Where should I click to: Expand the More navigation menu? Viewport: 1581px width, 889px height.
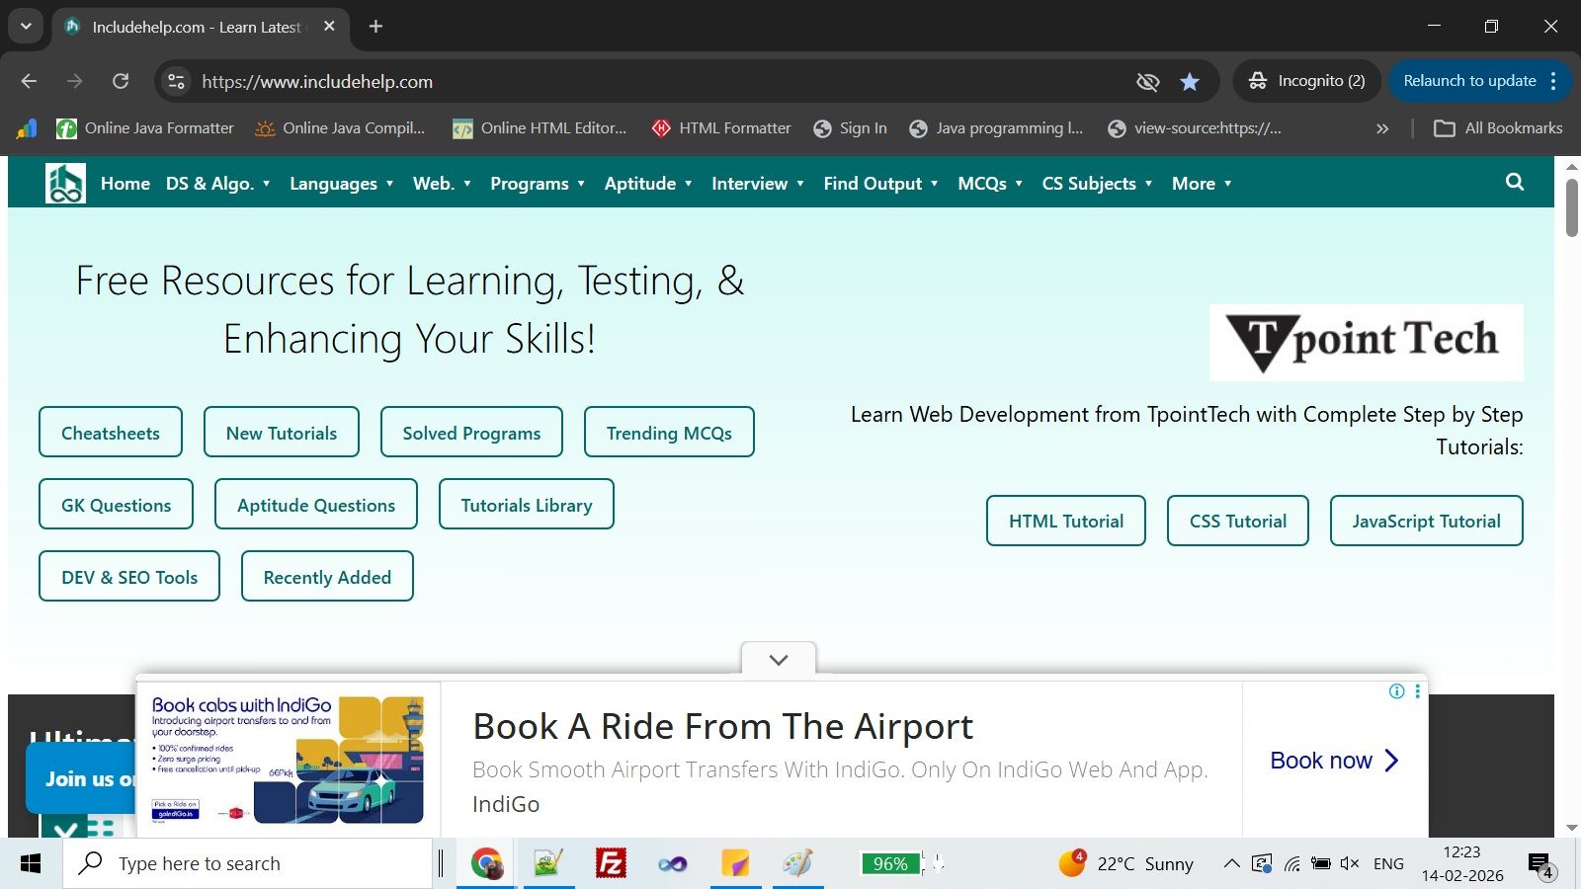pos(1202,184)
